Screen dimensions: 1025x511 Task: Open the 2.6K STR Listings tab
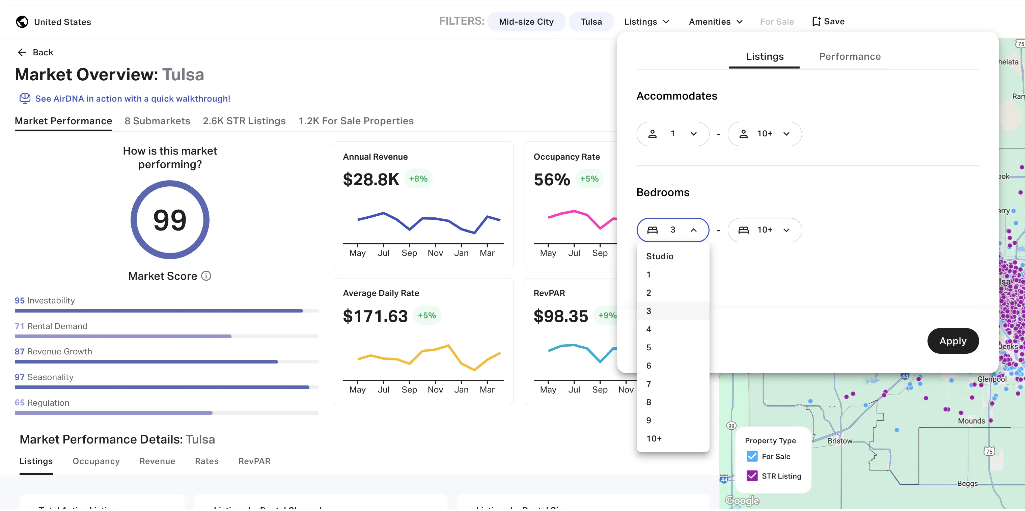coord(244,122)
